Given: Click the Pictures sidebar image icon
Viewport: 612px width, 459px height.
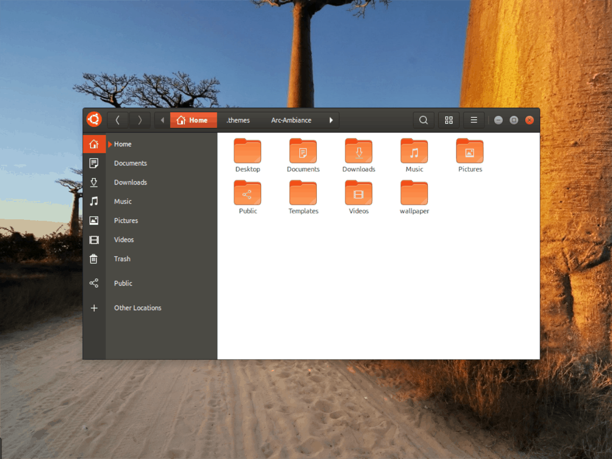Looking at the screenshot, I should pos(94,220).
